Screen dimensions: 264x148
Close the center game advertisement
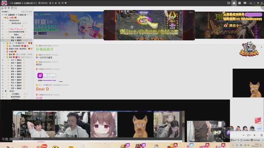click(x=192, y=12)
